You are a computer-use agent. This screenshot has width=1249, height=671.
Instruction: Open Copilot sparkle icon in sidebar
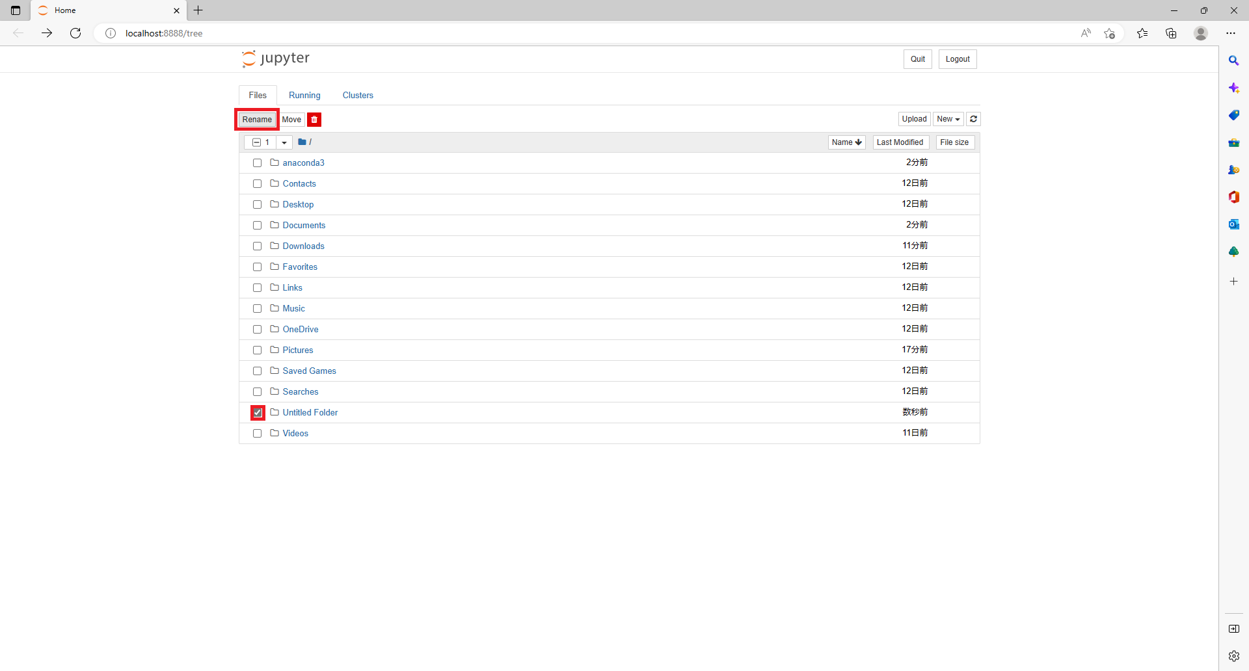(x=1233, y=88)
